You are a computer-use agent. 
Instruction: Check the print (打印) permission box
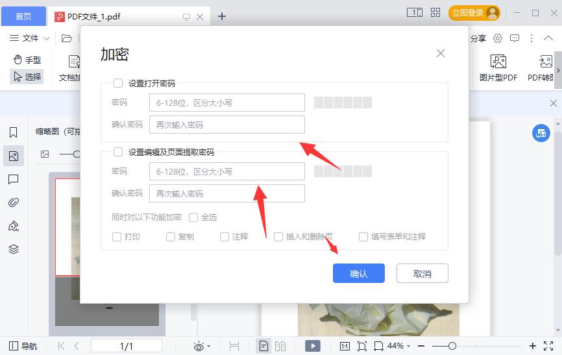[x=117, y=237]
